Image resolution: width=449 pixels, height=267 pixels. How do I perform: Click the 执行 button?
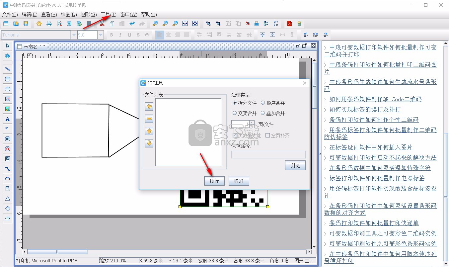click(214, 181)
